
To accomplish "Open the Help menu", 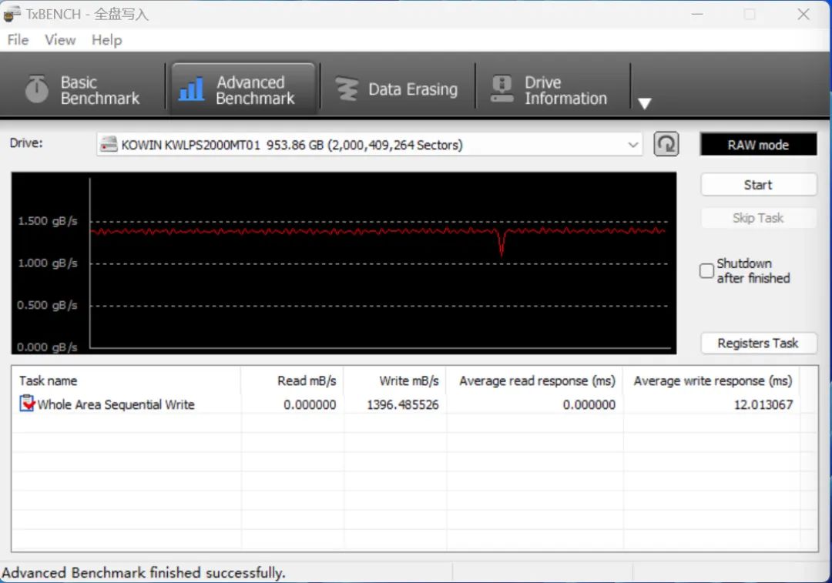I will click(106, 40).
